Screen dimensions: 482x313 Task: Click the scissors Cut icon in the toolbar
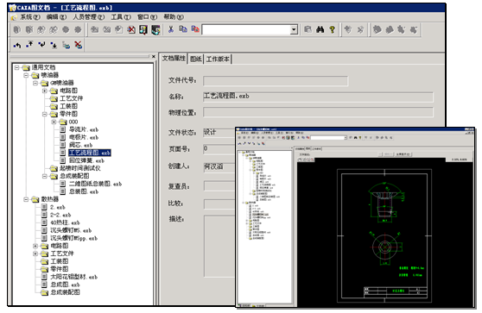171,29
